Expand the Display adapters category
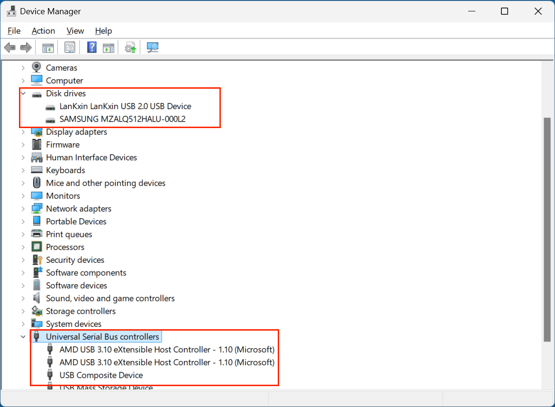This screenshot has width=555, height=407. click(23, 132)
